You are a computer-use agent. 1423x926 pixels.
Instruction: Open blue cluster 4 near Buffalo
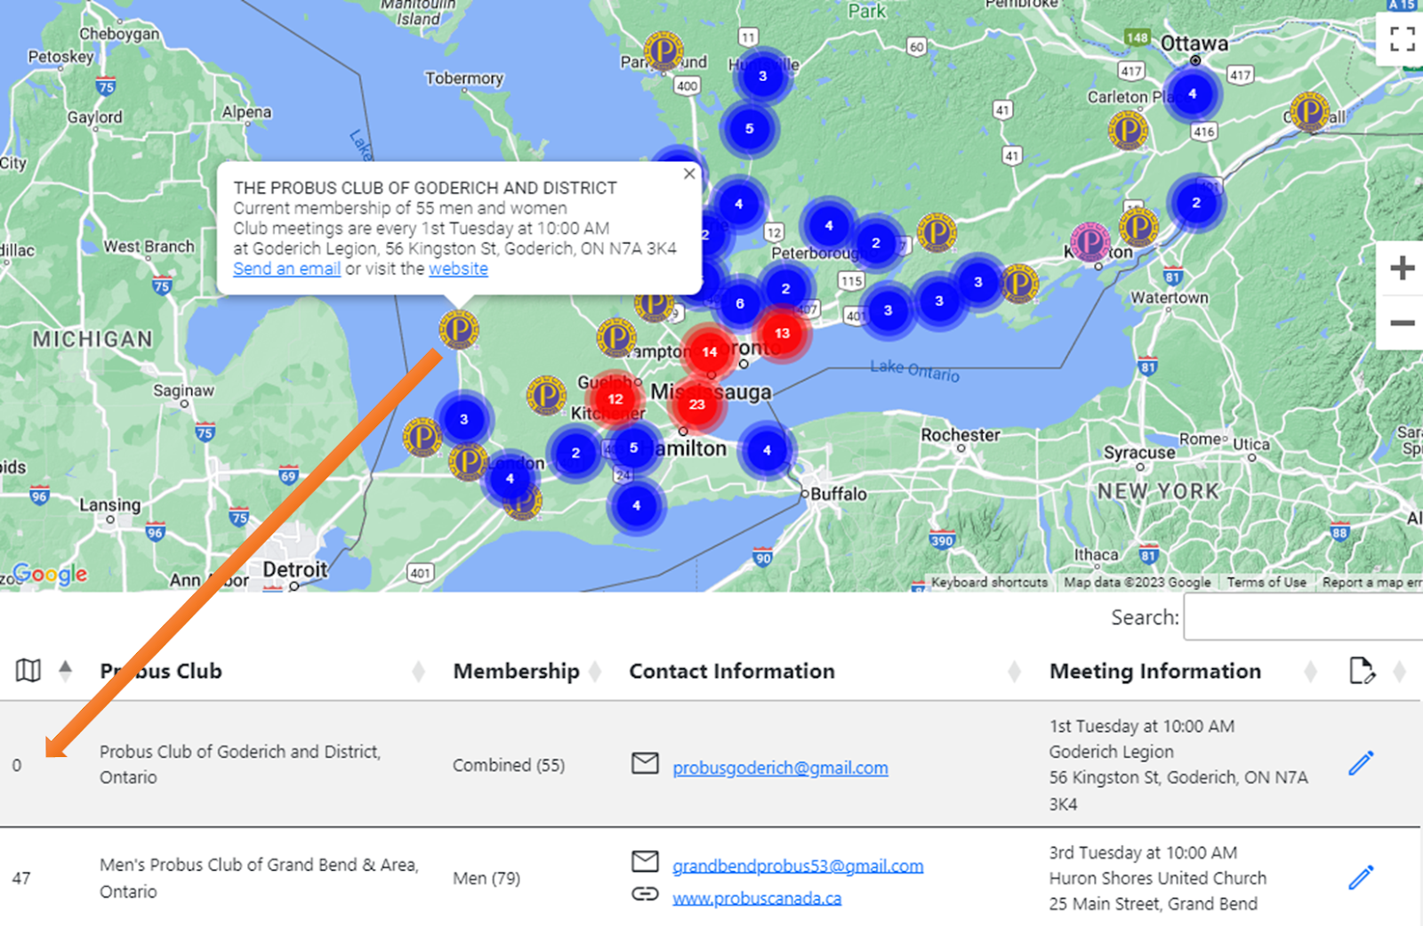[768, 450]
